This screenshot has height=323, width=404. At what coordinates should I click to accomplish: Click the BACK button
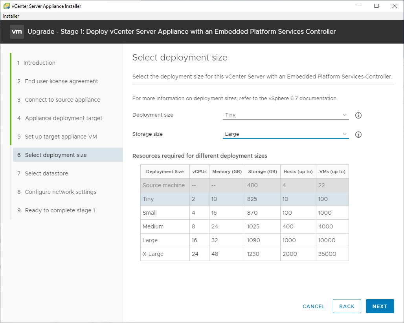click(347, 306)
